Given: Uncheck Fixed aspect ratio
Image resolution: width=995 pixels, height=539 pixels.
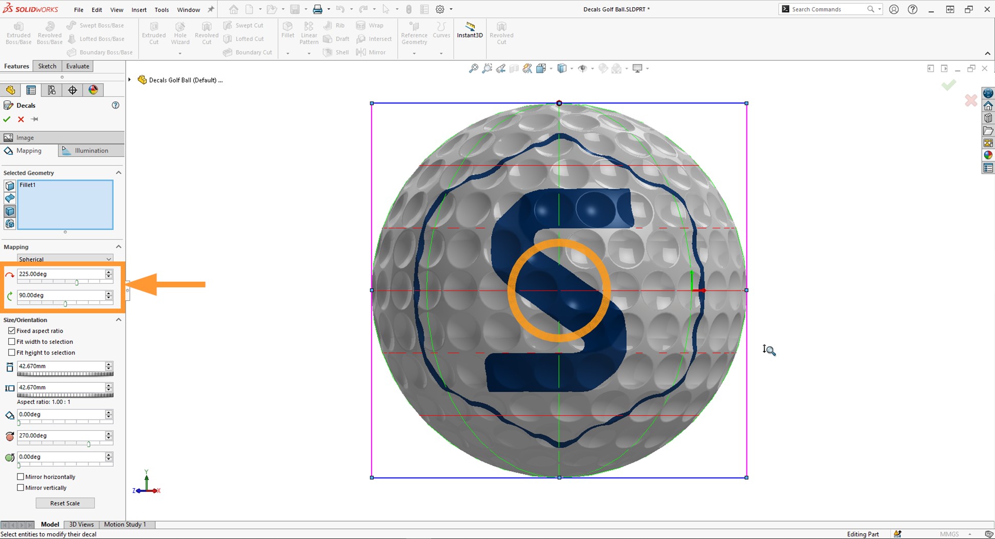Looking at the screenshot, I should [12, 330].
